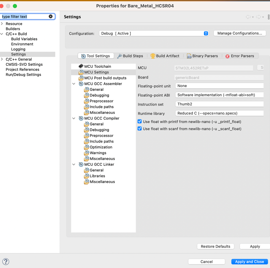Open the Instruction set dropdown
Image resolution: width=270 pixels, height=268 pixels.
tap(219, 104)
